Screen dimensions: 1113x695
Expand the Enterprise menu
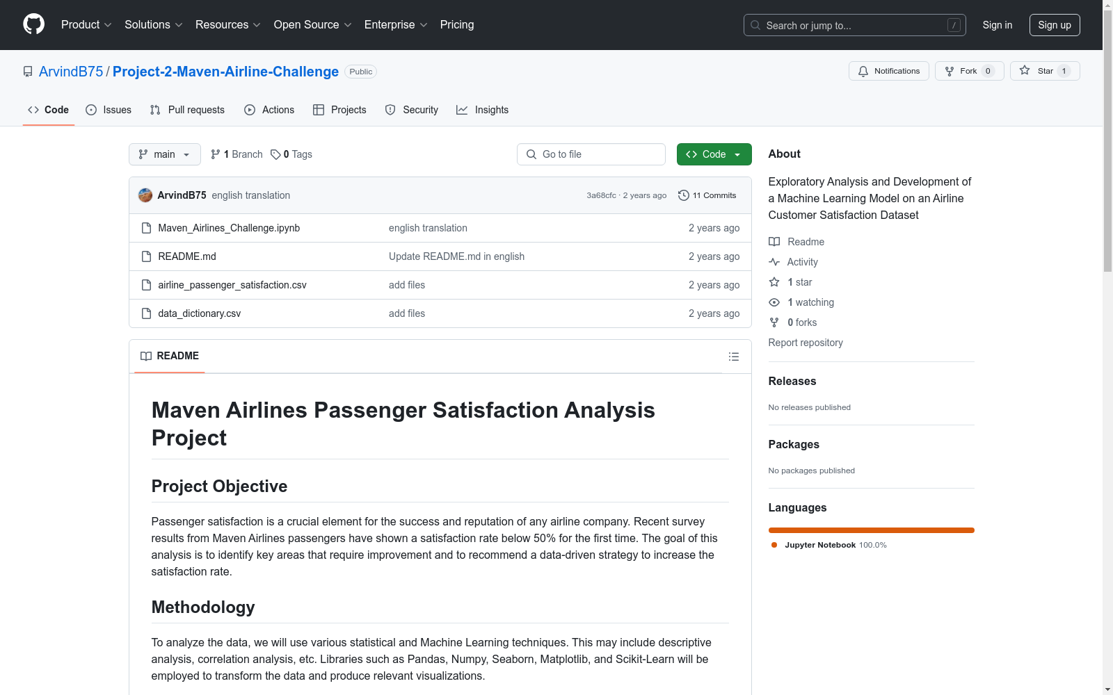click(x=396, y=25)
